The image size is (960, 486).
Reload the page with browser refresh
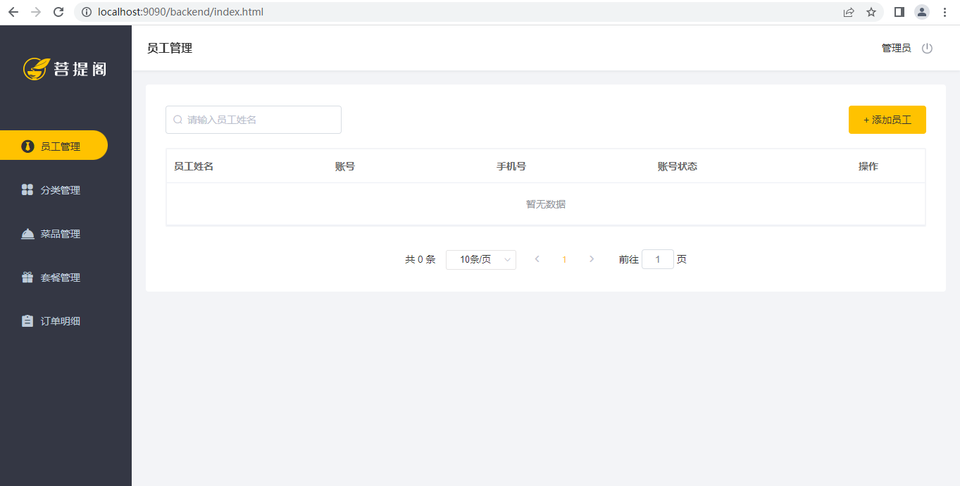58,12
